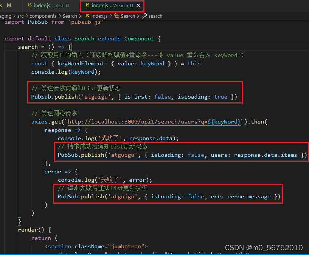Image resolution: width=309 pixels, height=255 pixels.
Task: Open the components breadcrumb segment
Action: 43,16
